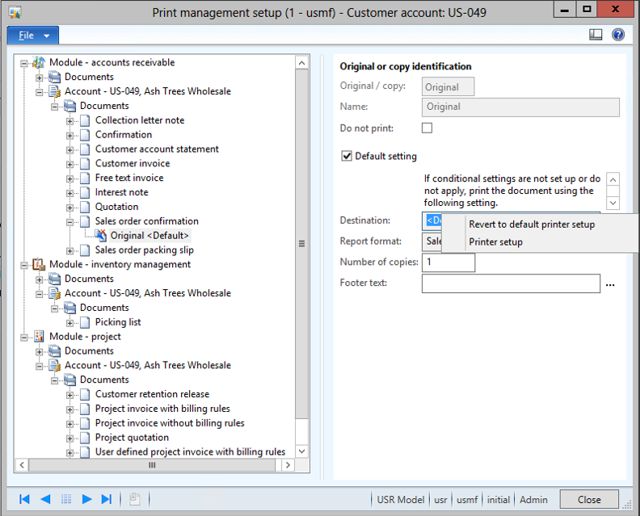Expand the Picking list tree node
Image resolution: width=640 pixels, height=516 pixels.
pyautogui.click(x=70, y=322)
